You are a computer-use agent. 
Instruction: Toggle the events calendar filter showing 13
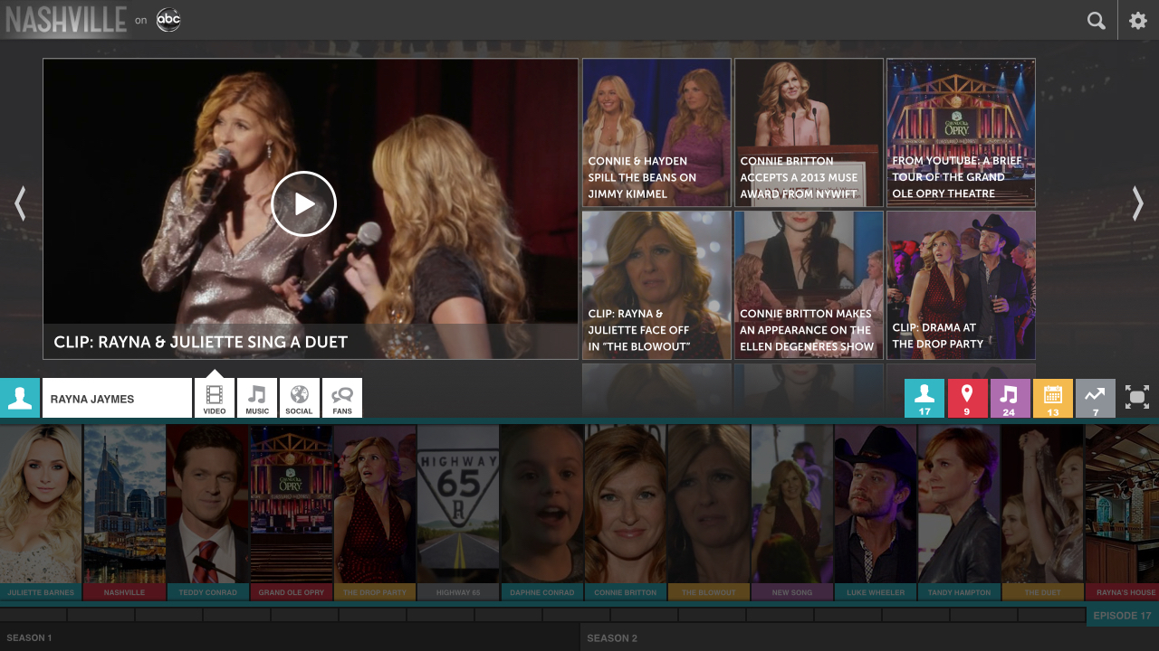click(1052, 398)
